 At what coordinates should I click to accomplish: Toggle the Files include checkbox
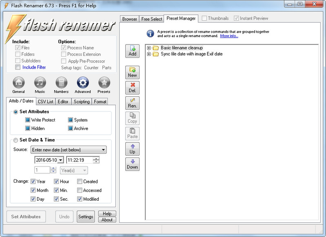[18, 48]
